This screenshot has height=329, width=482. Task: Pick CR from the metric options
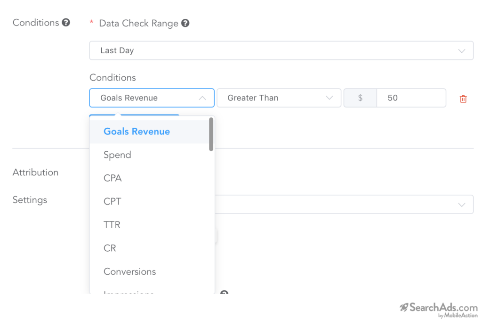tap(110, 248)
